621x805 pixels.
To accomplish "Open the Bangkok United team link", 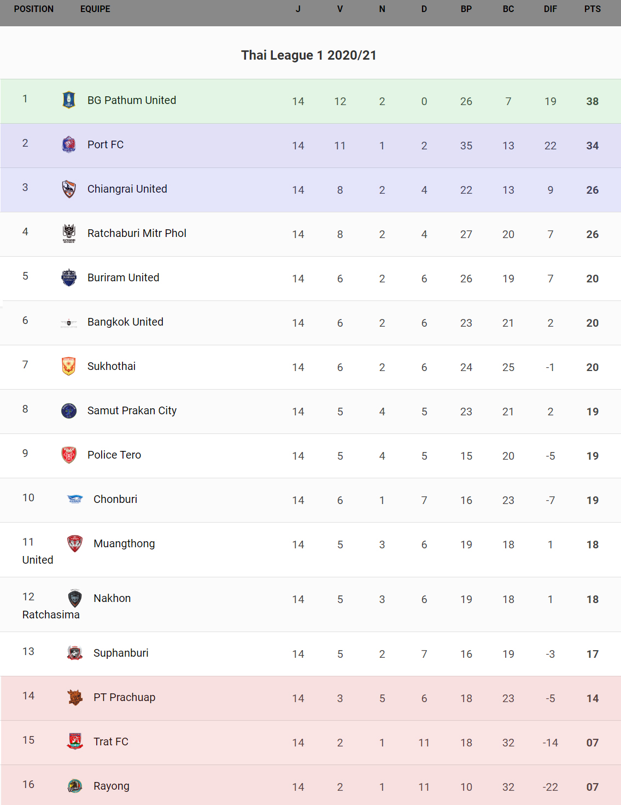I will 125,322.
